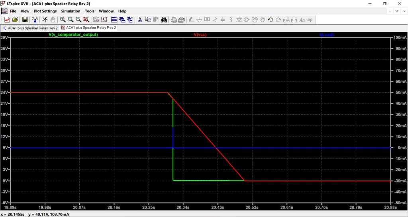Image resolution: width=408 pixels, height=217 pixels.
Task: Click the Resistor component icon
Action: click(215, 20)
